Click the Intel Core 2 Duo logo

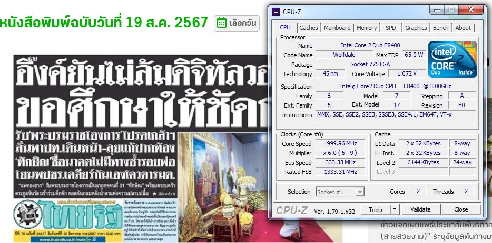tap(452, 59)
